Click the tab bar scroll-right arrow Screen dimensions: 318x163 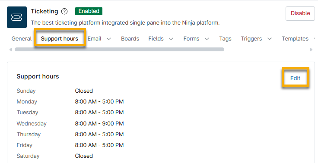tap(311, 50)
